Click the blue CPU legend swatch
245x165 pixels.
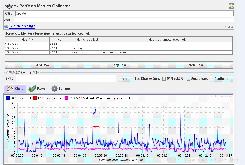8,98
